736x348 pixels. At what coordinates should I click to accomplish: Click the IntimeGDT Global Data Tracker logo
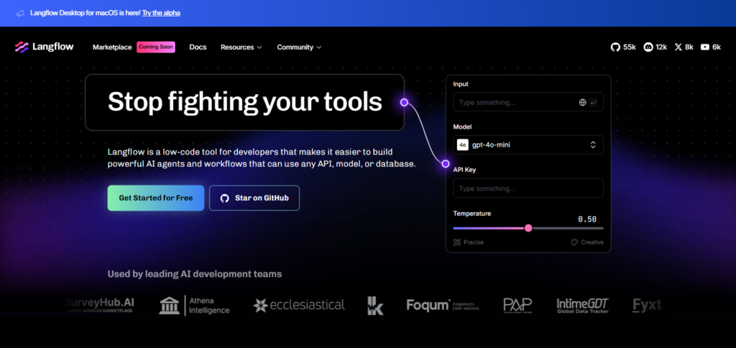point(582,306)
